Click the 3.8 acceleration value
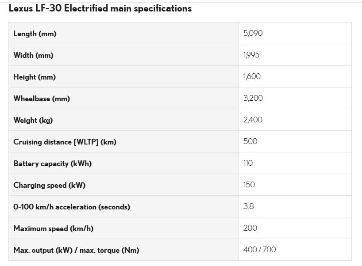Viewport: 362px width, 266px height. pos(248,206)
